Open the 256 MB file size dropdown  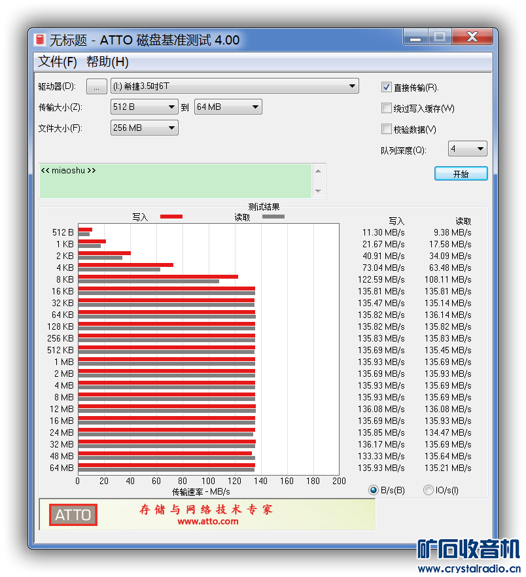tap(145, 128)
